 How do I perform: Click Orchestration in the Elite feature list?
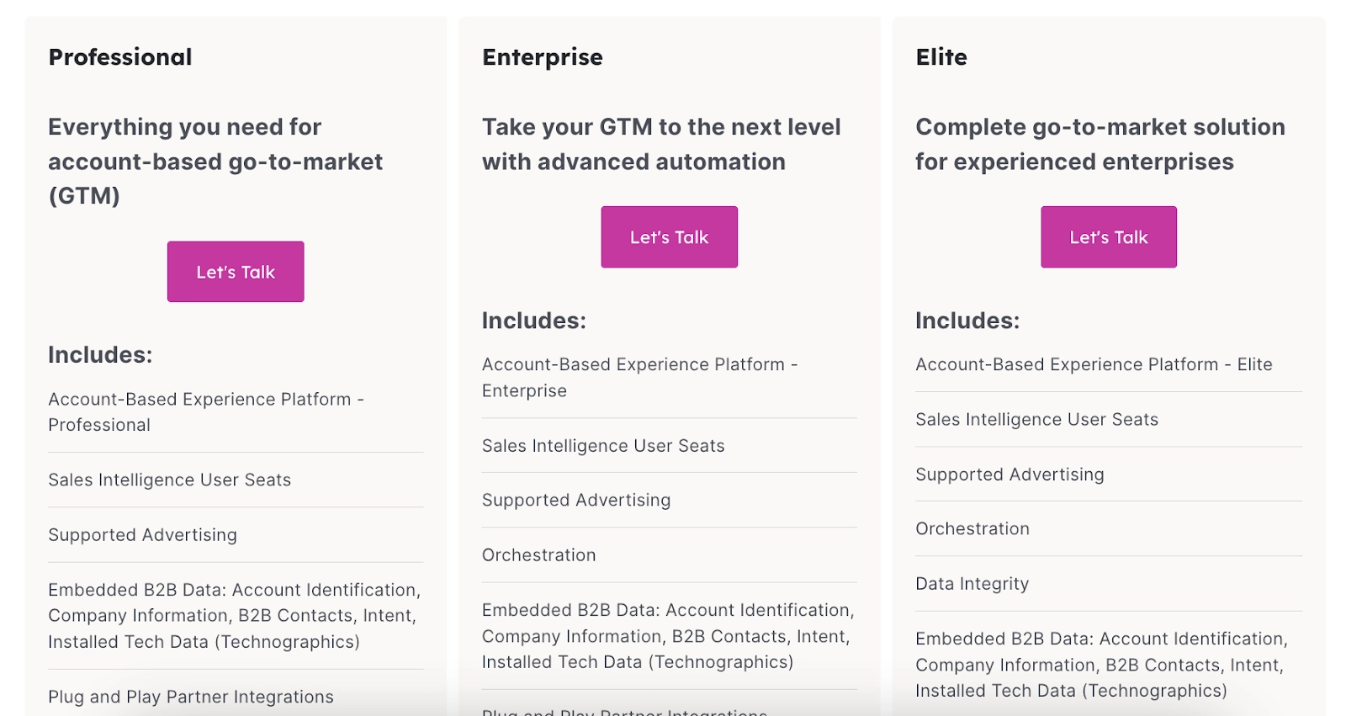click(x=972, y=529)
